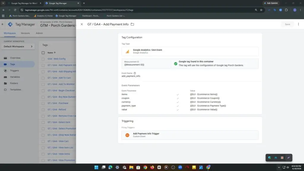The image size is (304, 171).
Task: Open the Analytics | Home bookmark
Action: coord(43,16)
